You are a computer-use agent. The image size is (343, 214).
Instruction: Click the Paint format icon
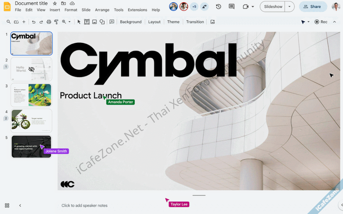[x=56, y=22]
